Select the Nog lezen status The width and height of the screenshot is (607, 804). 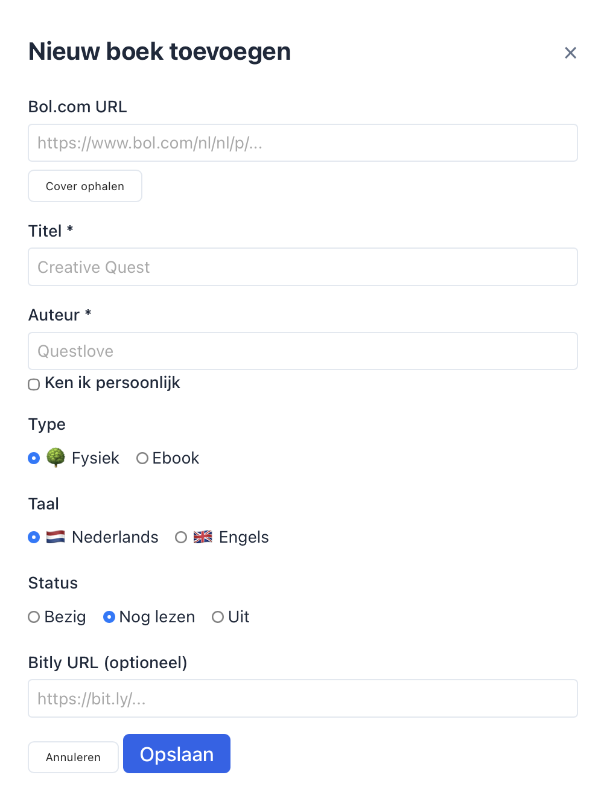109,617
